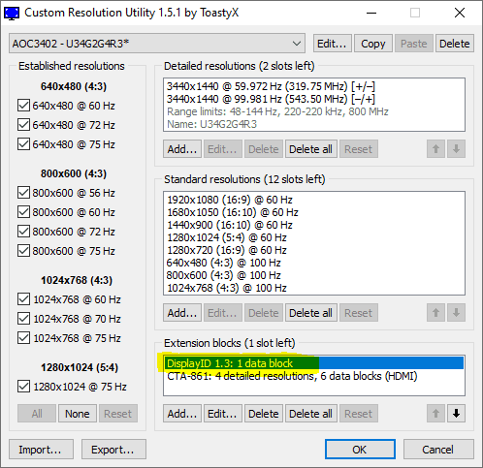Select Range limits 48-144 Hz entry

[313, 111]
